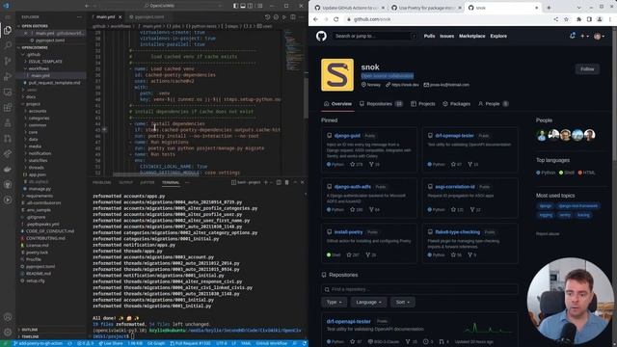Open Docker view in VS Code activity bar
This screenshot has width=617, height=347.
(8, 169)
